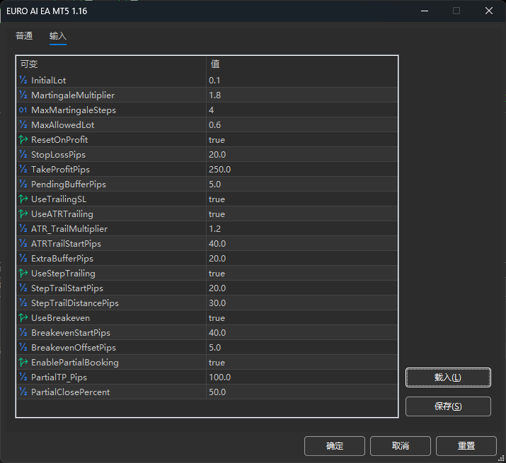The image size is (506, 463).
Task: Click the double-type icon beside InitialLot
Action: [23, 81]
